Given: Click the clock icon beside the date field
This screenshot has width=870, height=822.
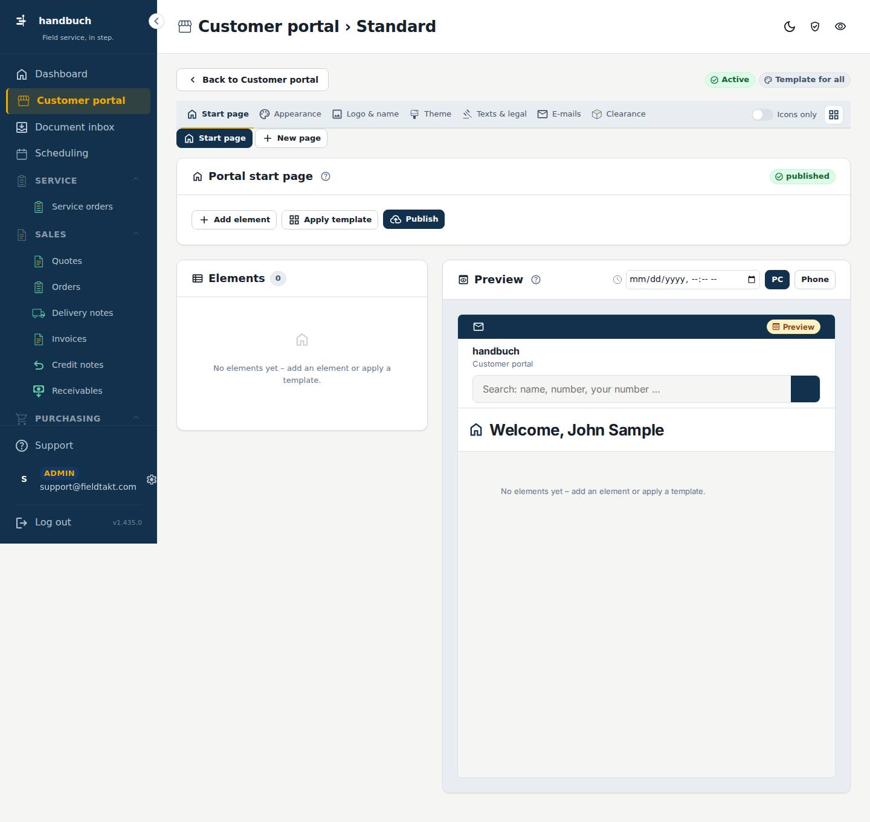Looking at the screenshot, I should [617, 280].
